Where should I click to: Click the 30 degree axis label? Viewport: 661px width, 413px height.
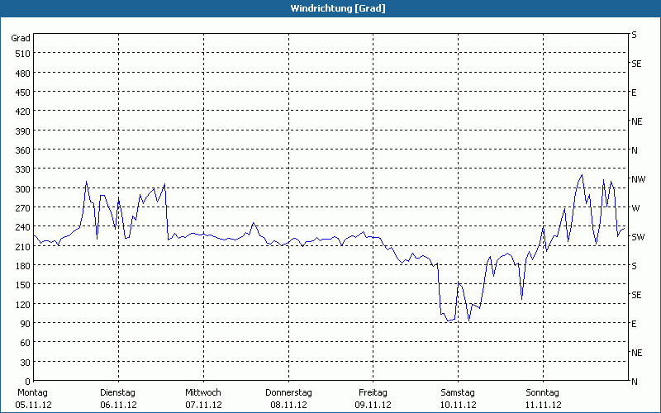pos(26,363)
